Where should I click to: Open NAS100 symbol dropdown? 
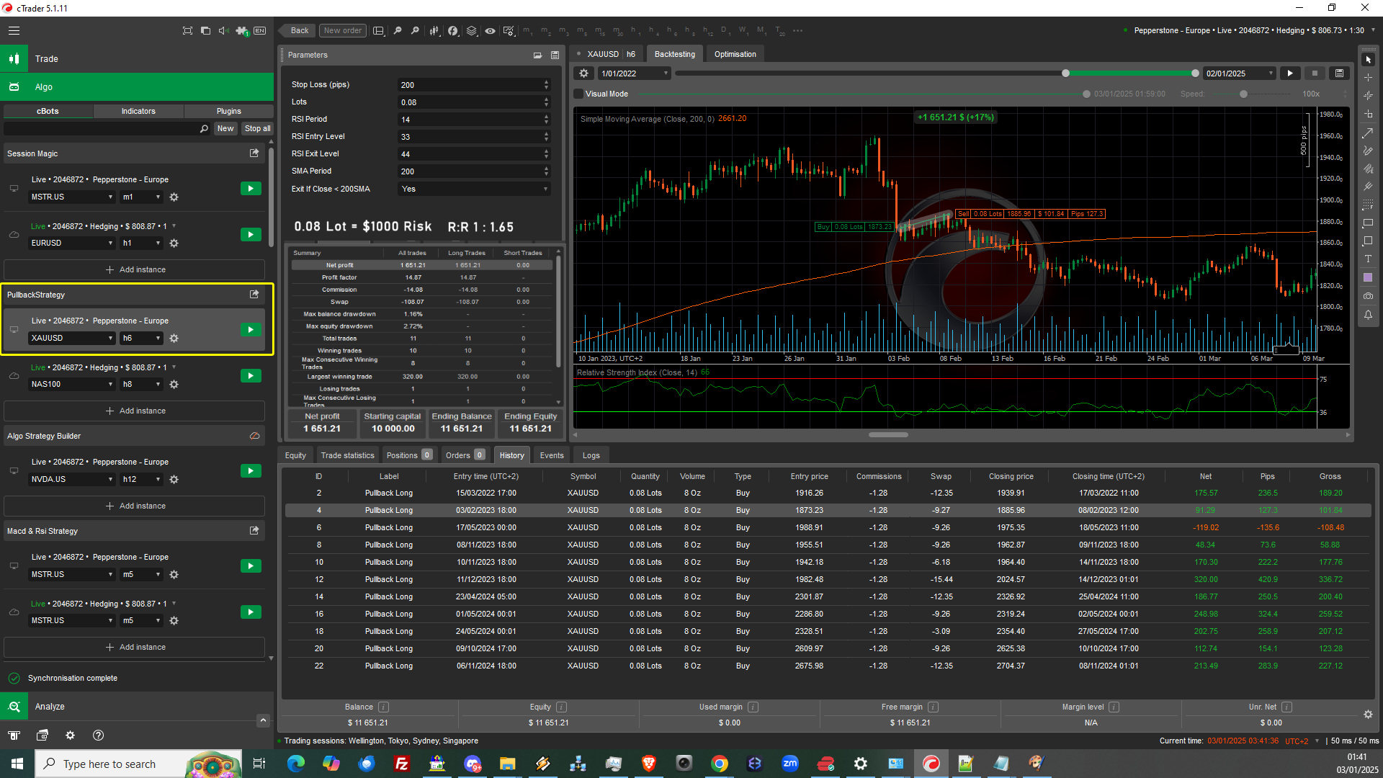tap(72, 384)
